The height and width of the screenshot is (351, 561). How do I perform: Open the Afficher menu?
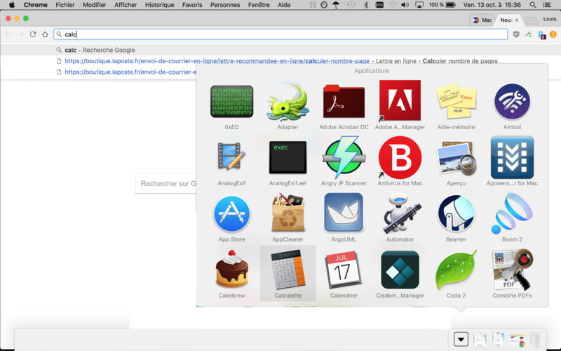[x=126, y=5]
